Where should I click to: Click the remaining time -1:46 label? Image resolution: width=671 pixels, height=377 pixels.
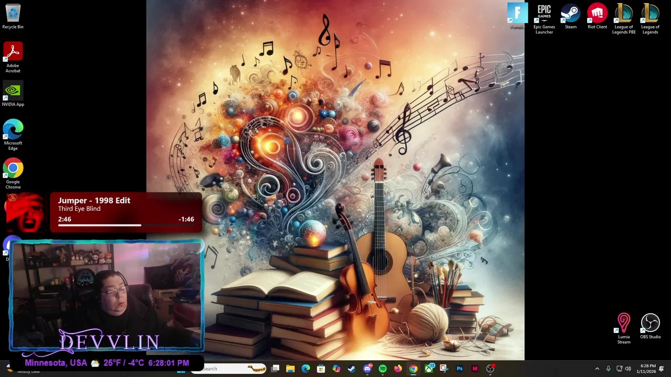186,219
